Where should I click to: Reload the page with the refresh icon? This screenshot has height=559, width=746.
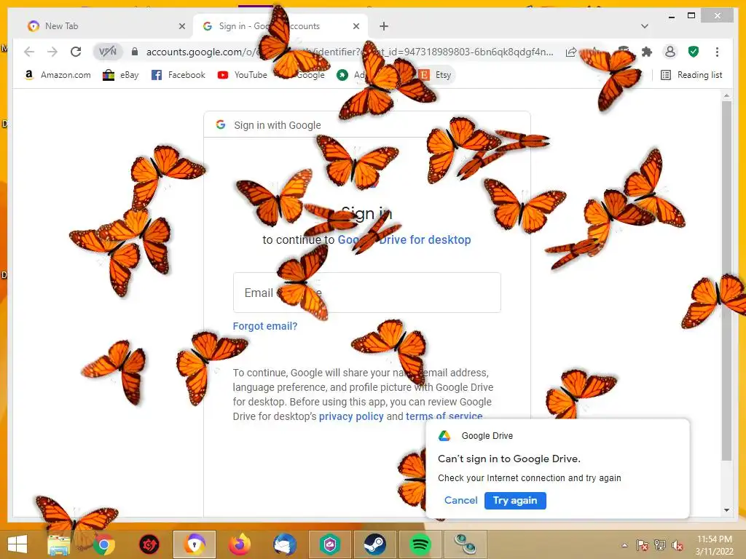[76, 52]
